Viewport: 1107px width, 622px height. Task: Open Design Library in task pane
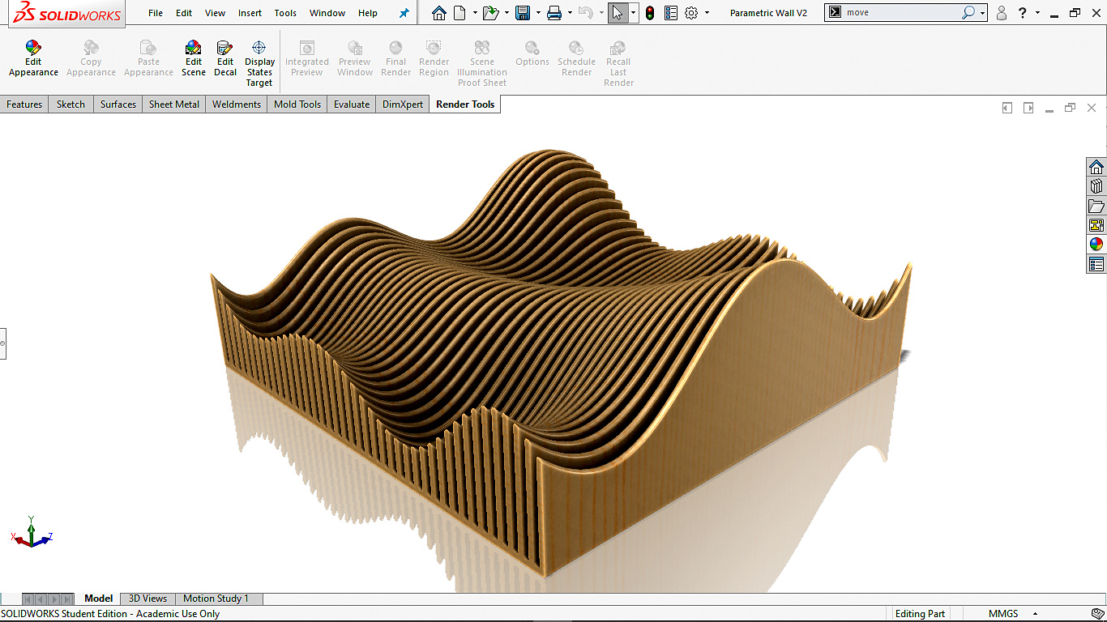(1096, 186)
